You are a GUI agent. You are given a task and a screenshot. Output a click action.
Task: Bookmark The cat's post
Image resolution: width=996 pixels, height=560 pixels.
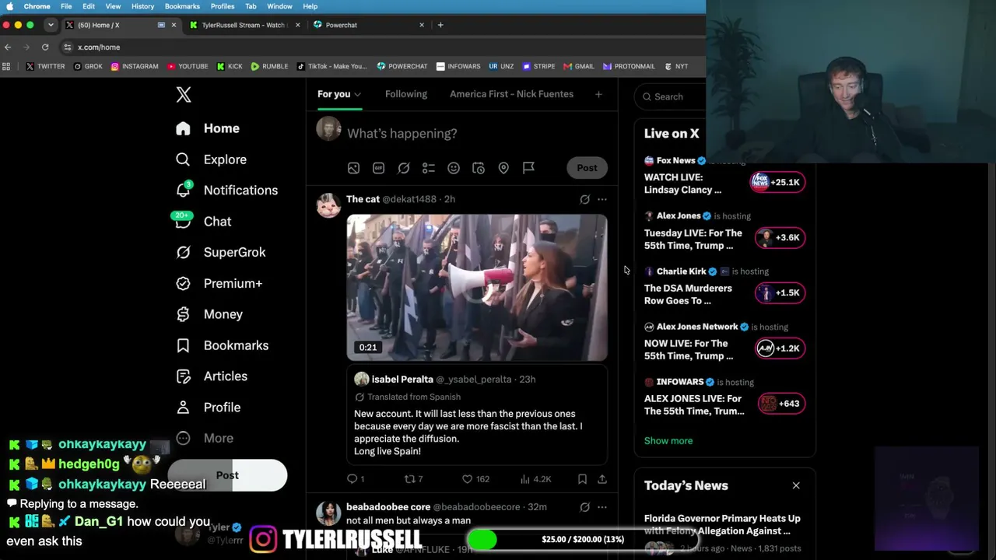click(x=582, y=479)
